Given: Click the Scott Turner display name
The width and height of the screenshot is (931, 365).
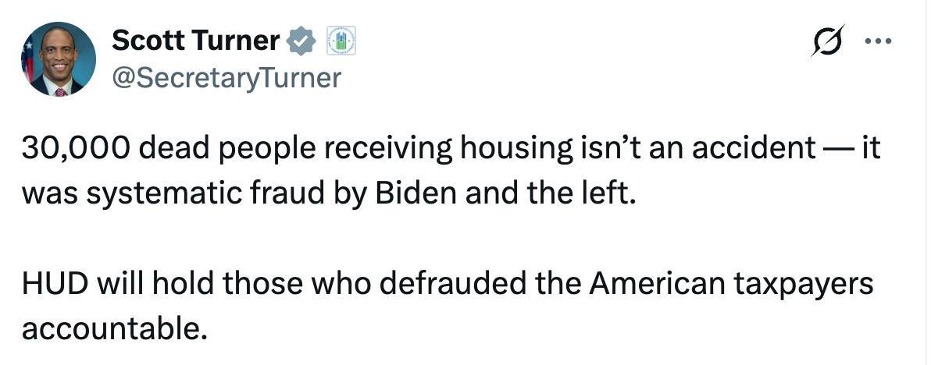Looking at the screenshot, I should pyautogui.click(x=195, y=41).
